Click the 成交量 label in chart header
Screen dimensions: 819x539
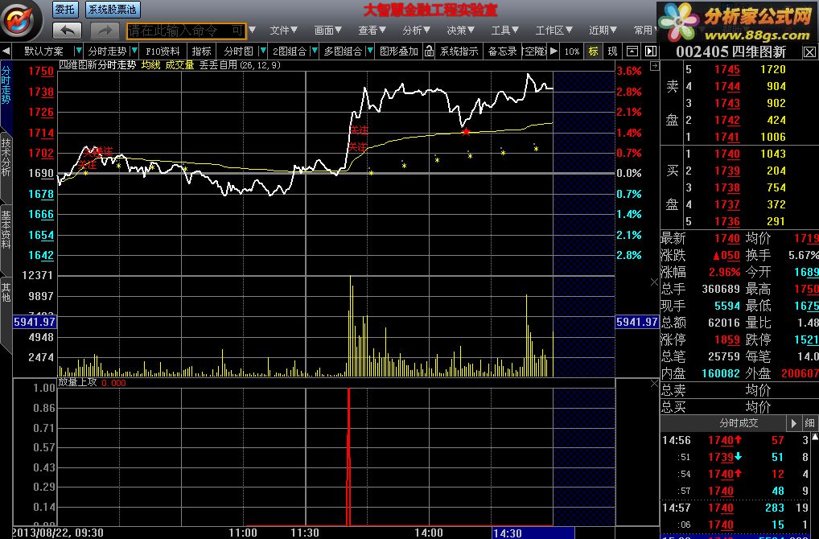point(179,65)
